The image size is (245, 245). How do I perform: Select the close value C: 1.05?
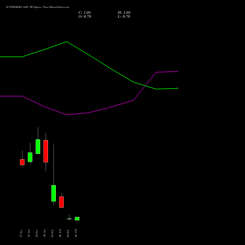(85, 13)
